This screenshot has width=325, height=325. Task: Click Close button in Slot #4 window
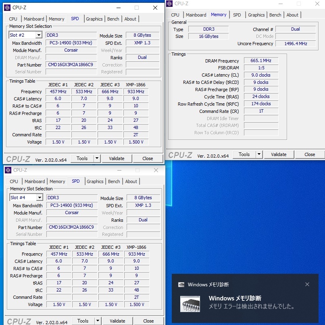pyautogui.click(x=149, y=321)
